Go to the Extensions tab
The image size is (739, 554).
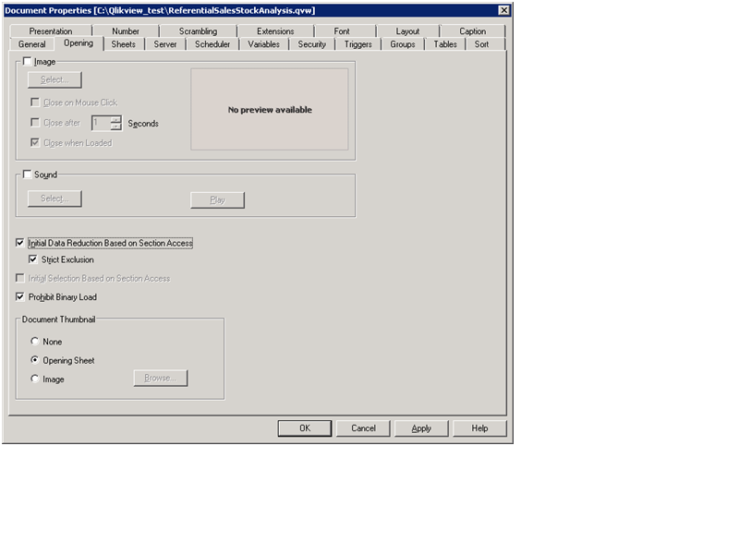(275, 31)
